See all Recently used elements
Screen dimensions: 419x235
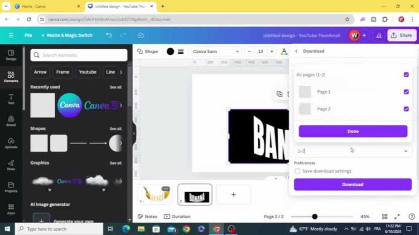[x=116, y=87]
